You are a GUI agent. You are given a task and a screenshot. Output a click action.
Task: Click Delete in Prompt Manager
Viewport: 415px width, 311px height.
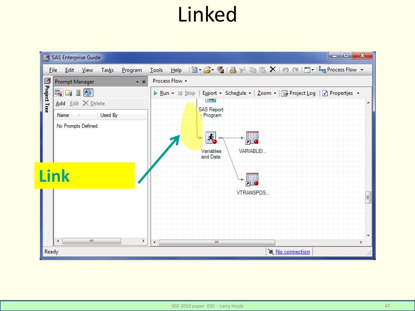(x=94, y=103)
